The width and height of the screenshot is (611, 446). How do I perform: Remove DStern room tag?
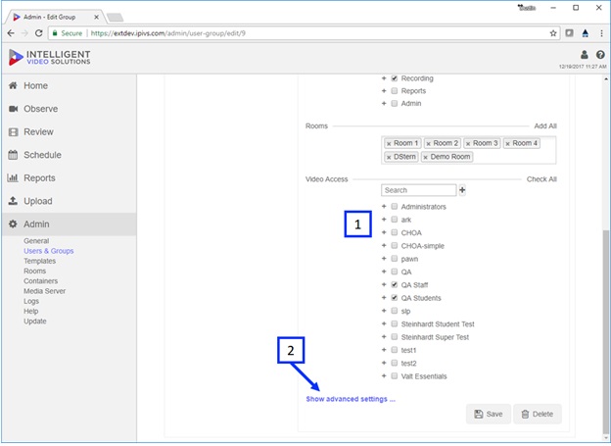[389, 157]
